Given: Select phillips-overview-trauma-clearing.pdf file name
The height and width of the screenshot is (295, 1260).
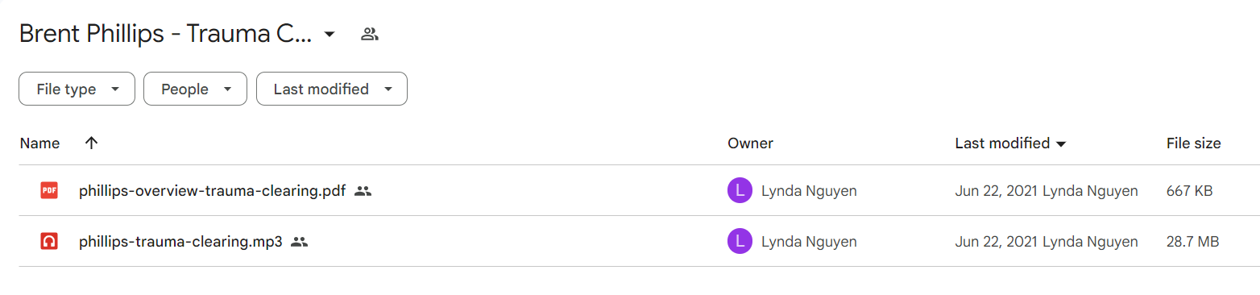Looking at the screenshot, I should click(212, 191).
